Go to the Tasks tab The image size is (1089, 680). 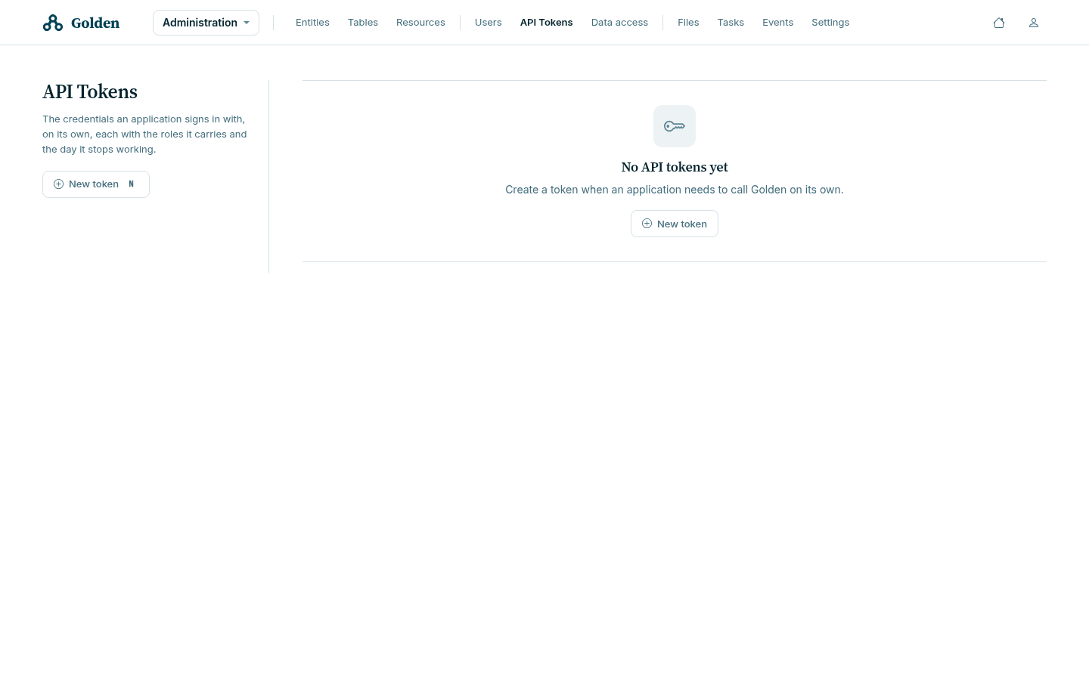click(x=731, y=23)
